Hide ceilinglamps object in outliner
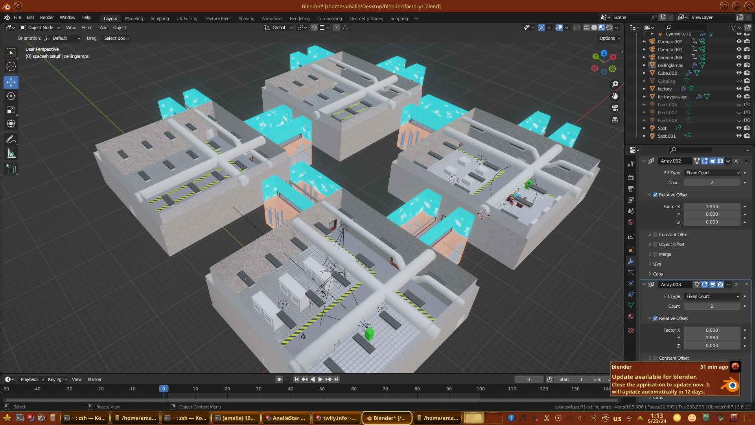This screenshot has height=425, width=755. (x=739, y=65)
